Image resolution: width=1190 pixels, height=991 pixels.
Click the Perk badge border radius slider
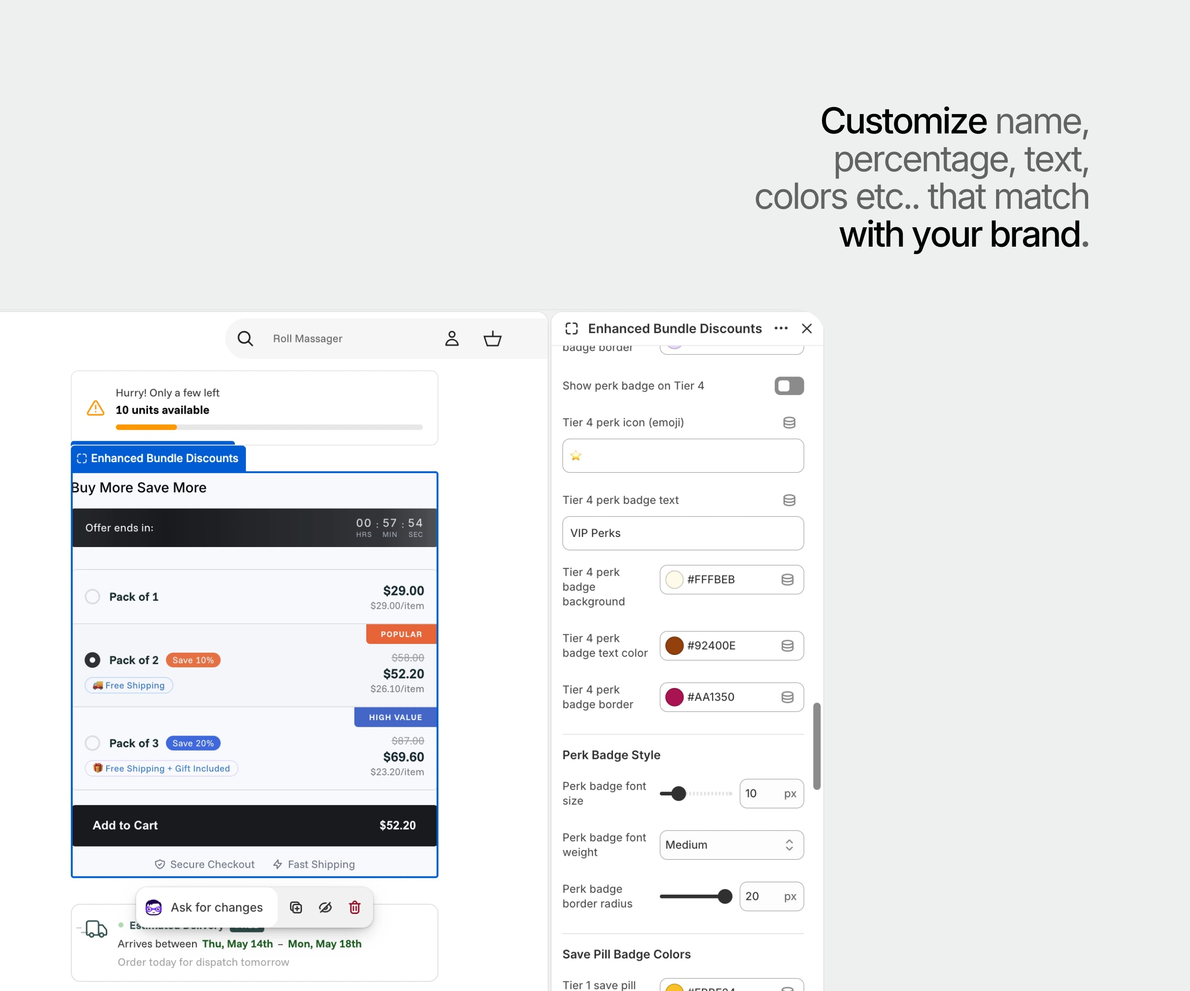pos(696,896)
